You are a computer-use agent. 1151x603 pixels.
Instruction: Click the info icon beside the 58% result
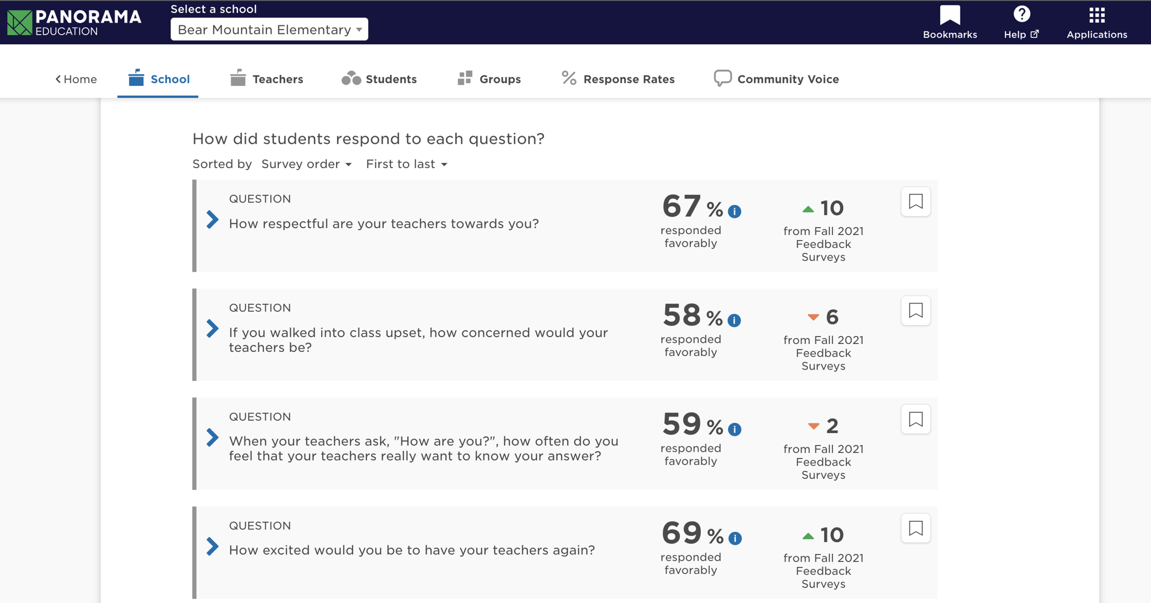click(734, 320)
